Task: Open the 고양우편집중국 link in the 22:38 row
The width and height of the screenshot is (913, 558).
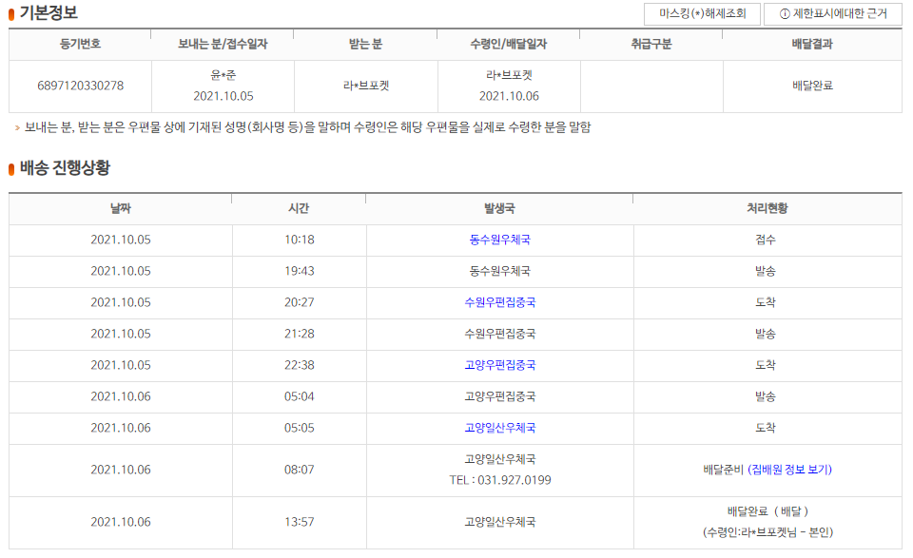Action: coord(499,365)
